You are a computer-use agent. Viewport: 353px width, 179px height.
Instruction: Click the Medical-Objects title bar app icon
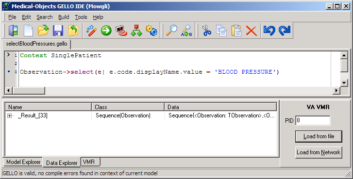pyautogui.click(x=6, y=6)
